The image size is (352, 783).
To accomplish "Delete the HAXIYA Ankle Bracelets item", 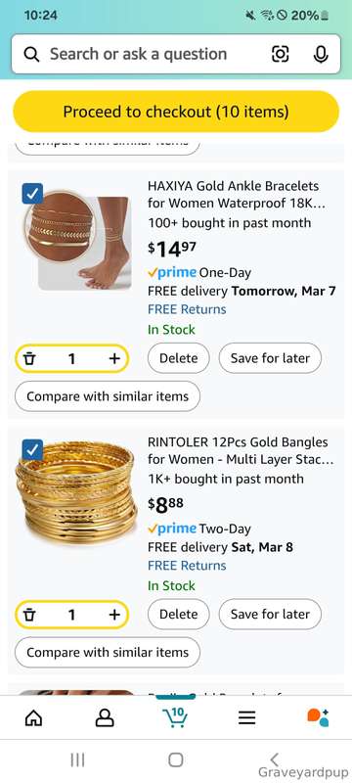I will [179, 358].
